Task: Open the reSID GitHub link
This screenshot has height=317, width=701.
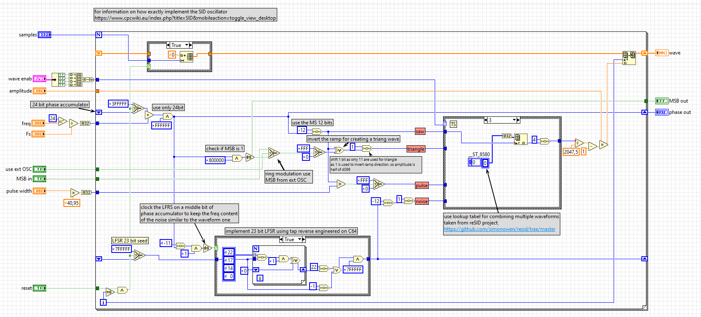Action: coord(499,229)
